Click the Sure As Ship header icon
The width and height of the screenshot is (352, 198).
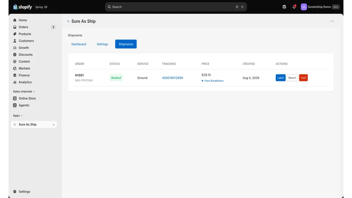coord(68,21)
